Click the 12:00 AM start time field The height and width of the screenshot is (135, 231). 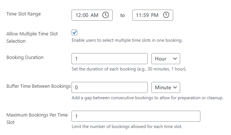tap(92, 15)
